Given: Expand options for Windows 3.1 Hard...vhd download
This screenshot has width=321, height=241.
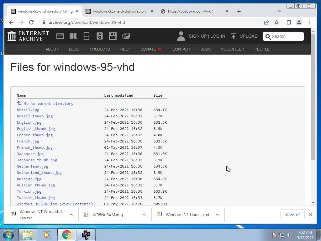Looking at the screenshot, I should (x=217, y=215).
